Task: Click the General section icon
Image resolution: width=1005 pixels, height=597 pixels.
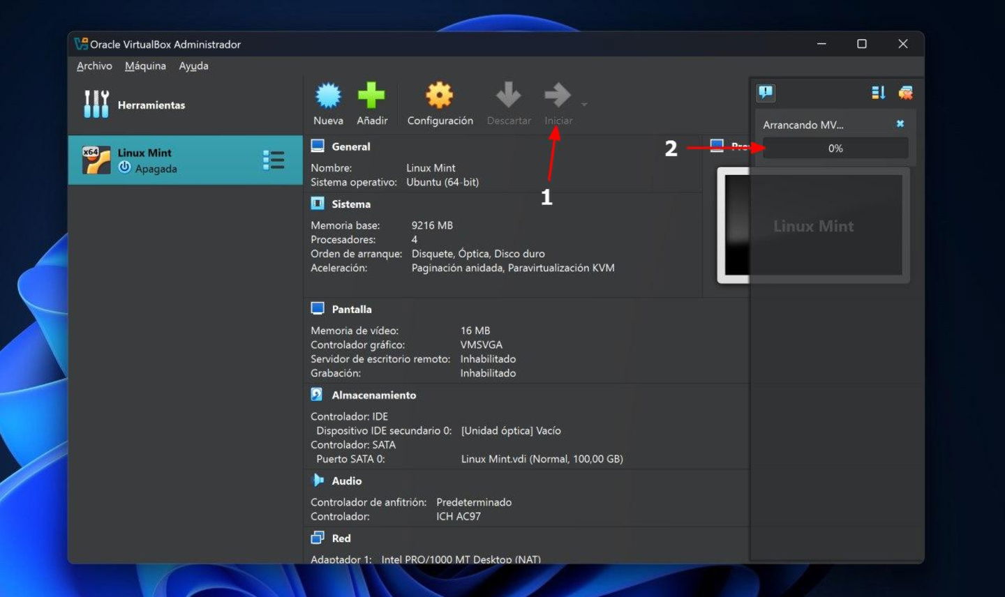Action: point(318,146)
